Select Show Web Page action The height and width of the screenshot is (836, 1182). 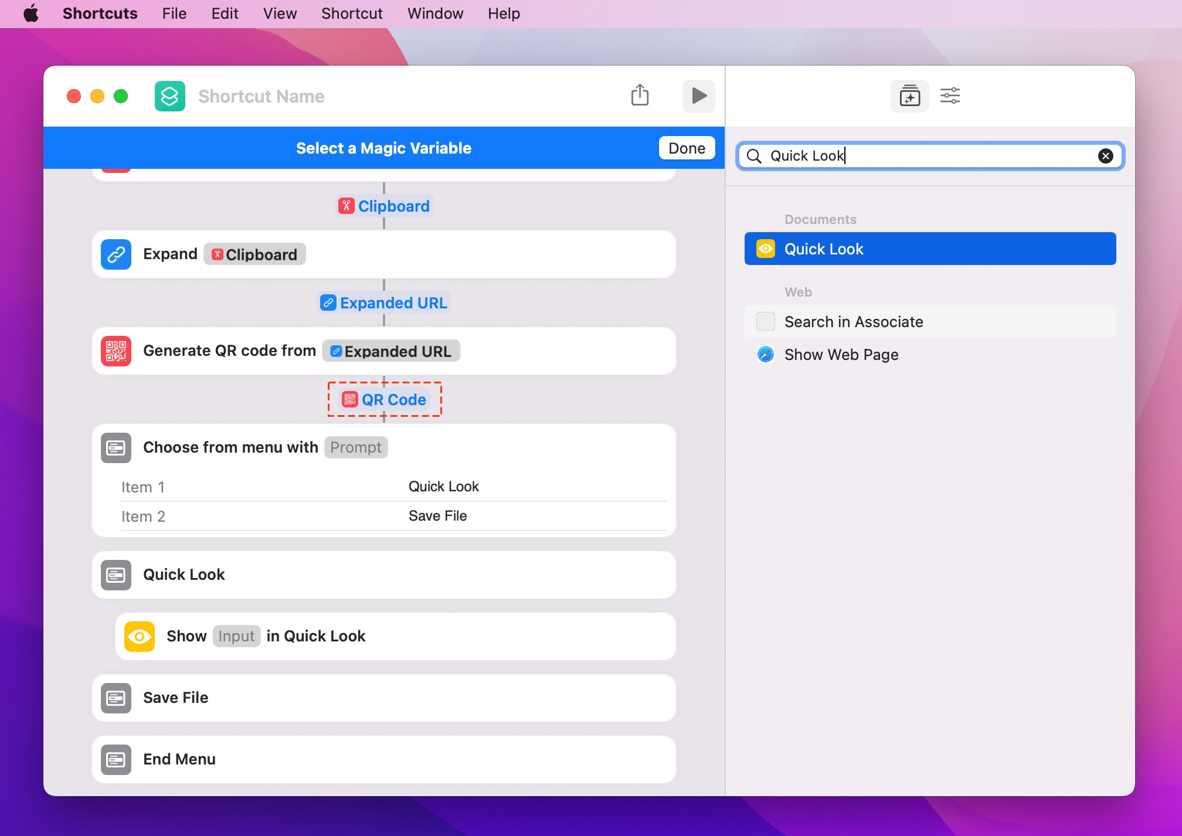[x=841, y=355]
